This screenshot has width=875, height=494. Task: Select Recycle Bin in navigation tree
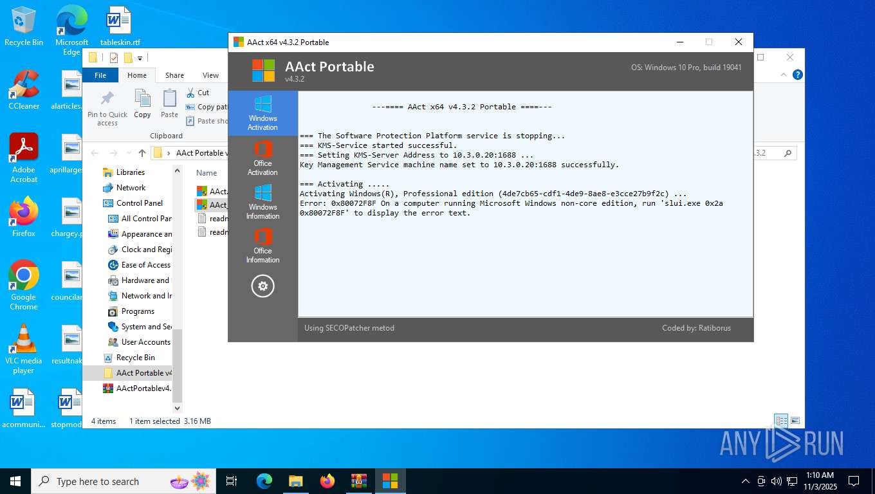click(129, 358)
